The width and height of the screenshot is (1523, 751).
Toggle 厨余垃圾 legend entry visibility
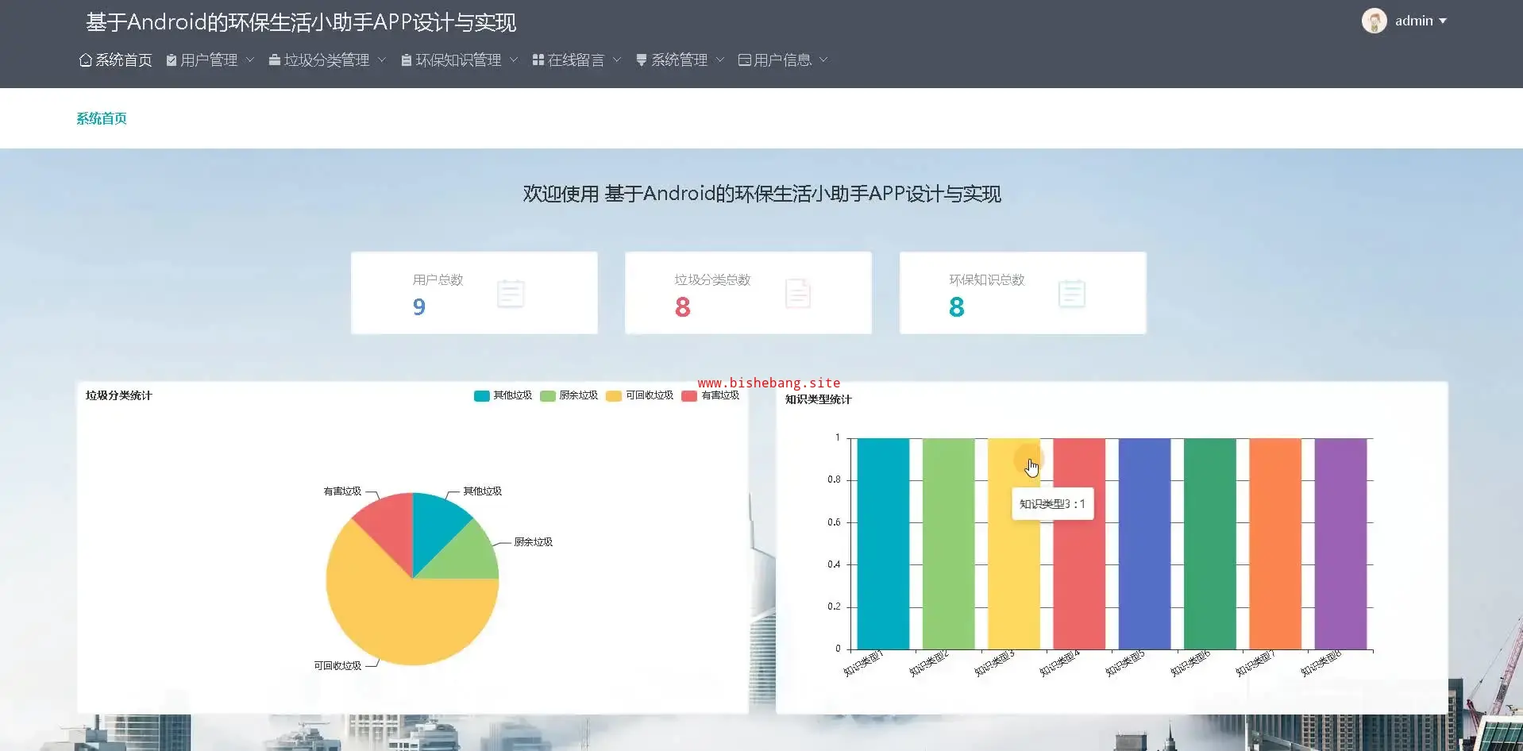pyautogui.click(x=569, y=395)
